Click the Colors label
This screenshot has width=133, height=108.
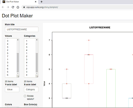[8, 104]
